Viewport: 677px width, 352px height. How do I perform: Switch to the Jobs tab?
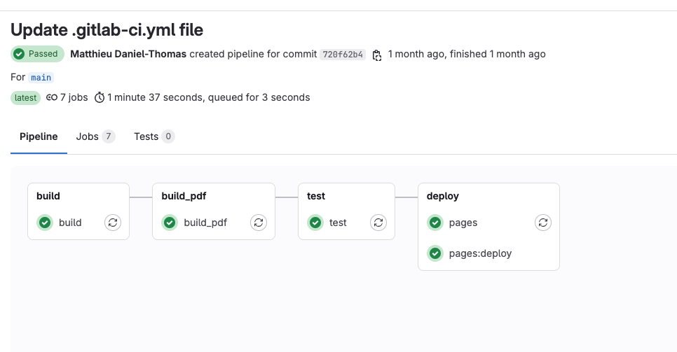[95, 136]
